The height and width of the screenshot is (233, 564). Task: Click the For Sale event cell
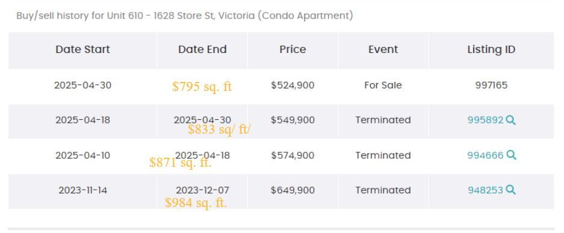[383, 85]
